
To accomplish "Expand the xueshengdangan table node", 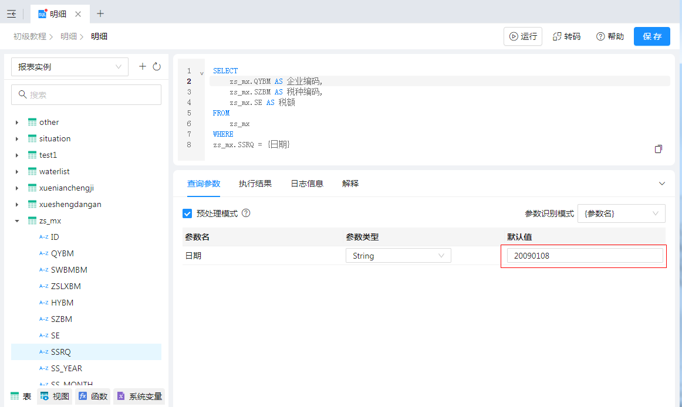I will point(17,205).
